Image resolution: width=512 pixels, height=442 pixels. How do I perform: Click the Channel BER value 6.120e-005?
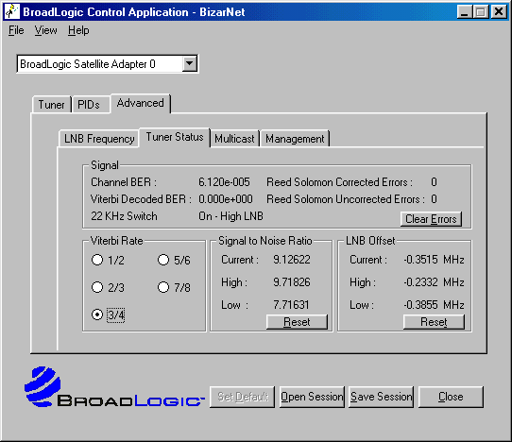pos(224,182)
